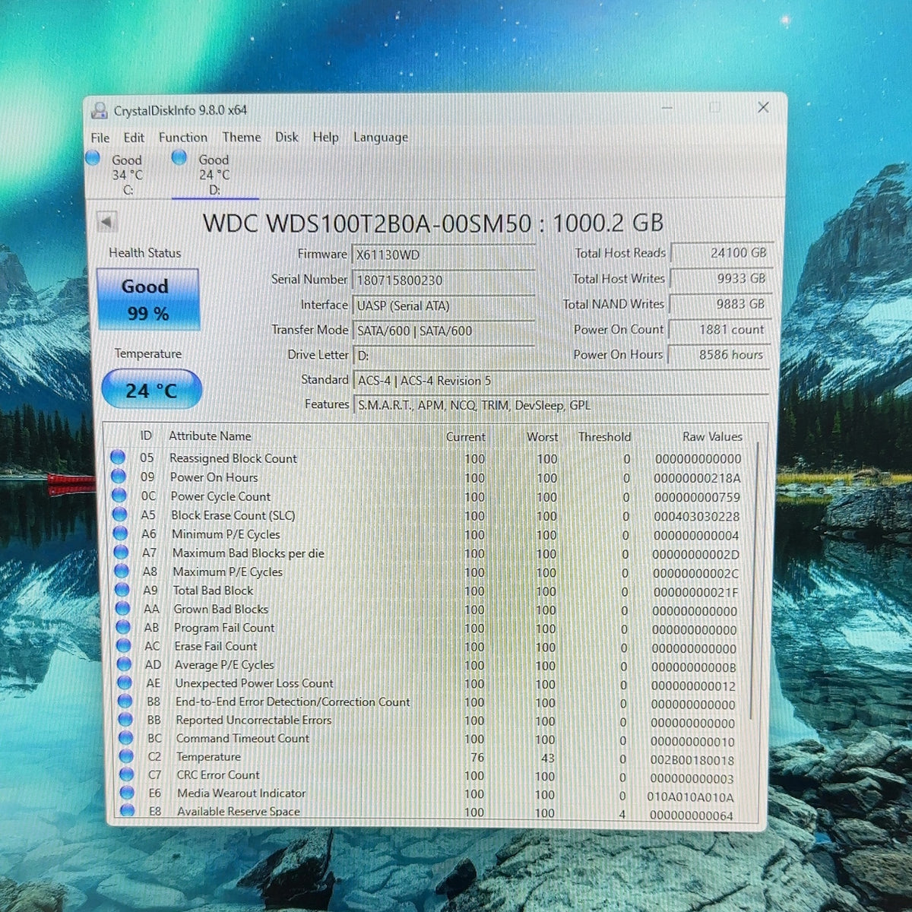Click status circle for Total Bad Block
This screenshot has height=912, width=912.
[x=122, y=590]
